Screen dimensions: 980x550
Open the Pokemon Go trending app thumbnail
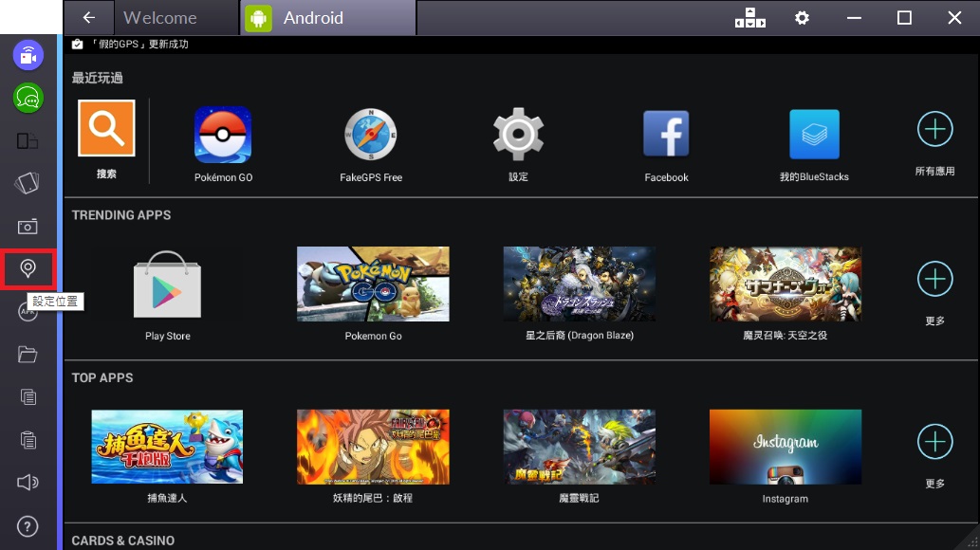(373, 284)
